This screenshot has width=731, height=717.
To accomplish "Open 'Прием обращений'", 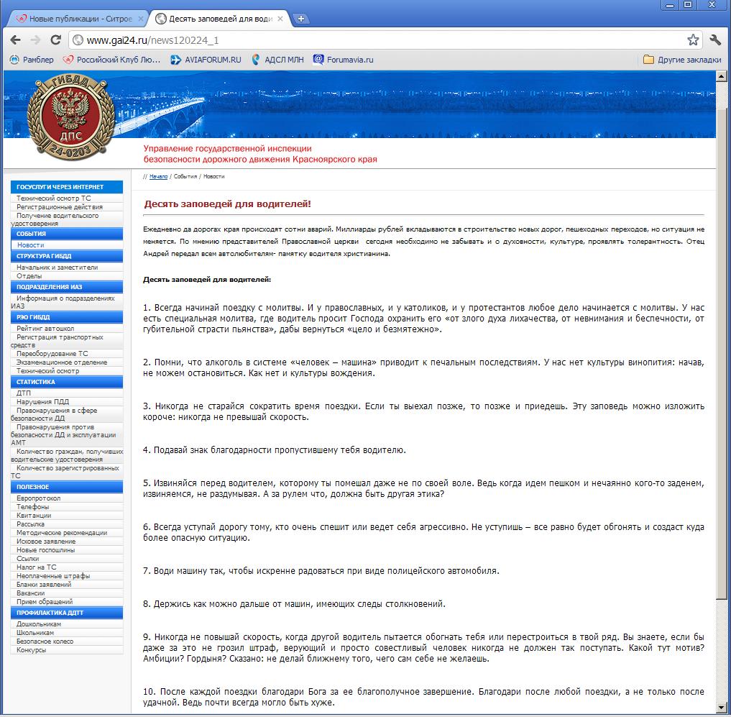I will pos(45,602).
